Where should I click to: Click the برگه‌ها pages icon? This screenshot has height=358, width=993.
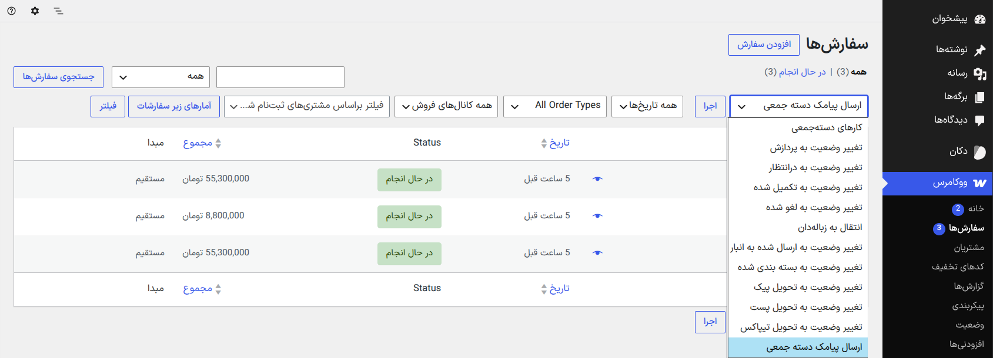(x=979, y=97)
